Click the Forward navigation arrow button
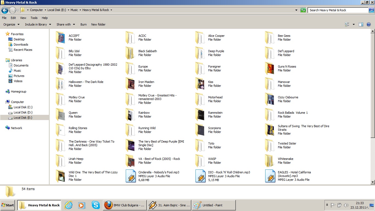This screenshot has width=375, height=211. 12,10
